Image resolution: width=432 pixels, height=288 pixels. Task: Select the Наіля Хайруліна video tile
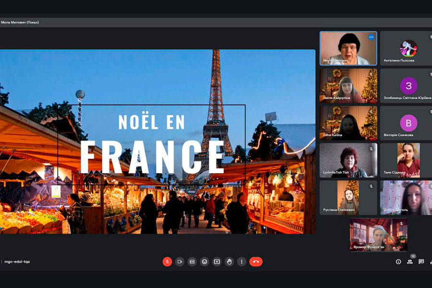click(348, 86)
